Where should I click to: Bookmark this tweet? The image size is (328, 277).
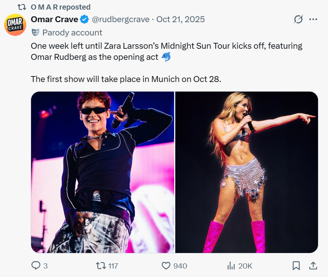(296, 266)
